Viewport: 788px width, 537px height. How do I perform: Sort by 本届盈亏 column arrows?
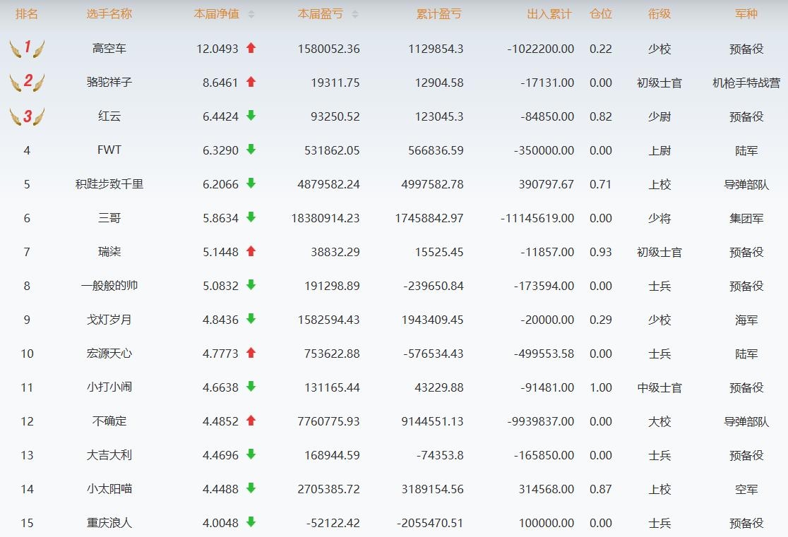click(354, 14)
